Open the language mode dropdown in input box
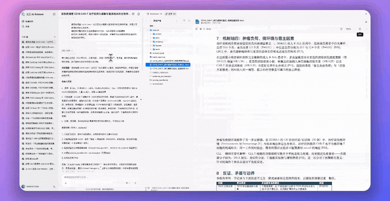The image size is (390, 201). coord(128,183)
